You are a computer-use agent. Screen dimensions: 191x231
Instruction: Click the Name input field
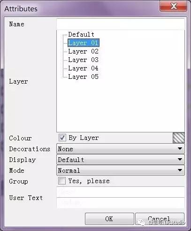[x=121, y=24]
